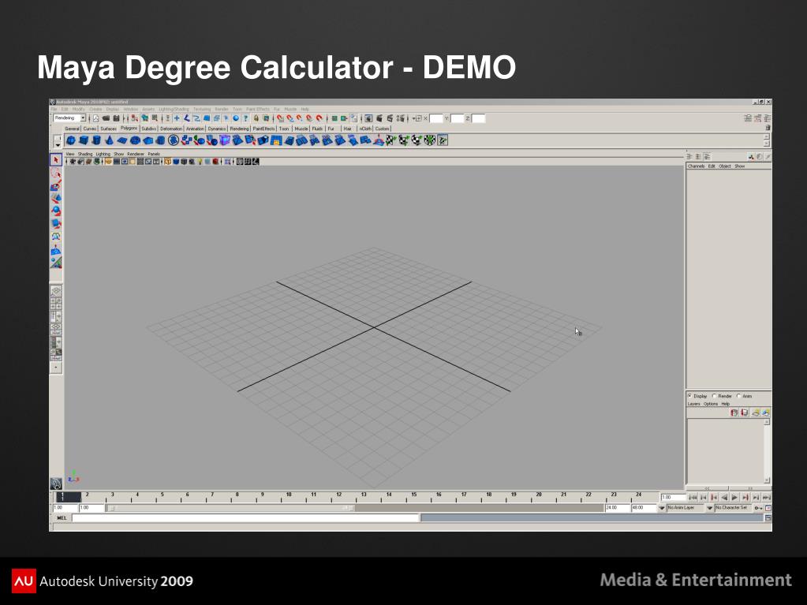Select the Lasso tool in toolbox
Image resolution: width=807 pixels, height=605 pixels.
(56, 173)
